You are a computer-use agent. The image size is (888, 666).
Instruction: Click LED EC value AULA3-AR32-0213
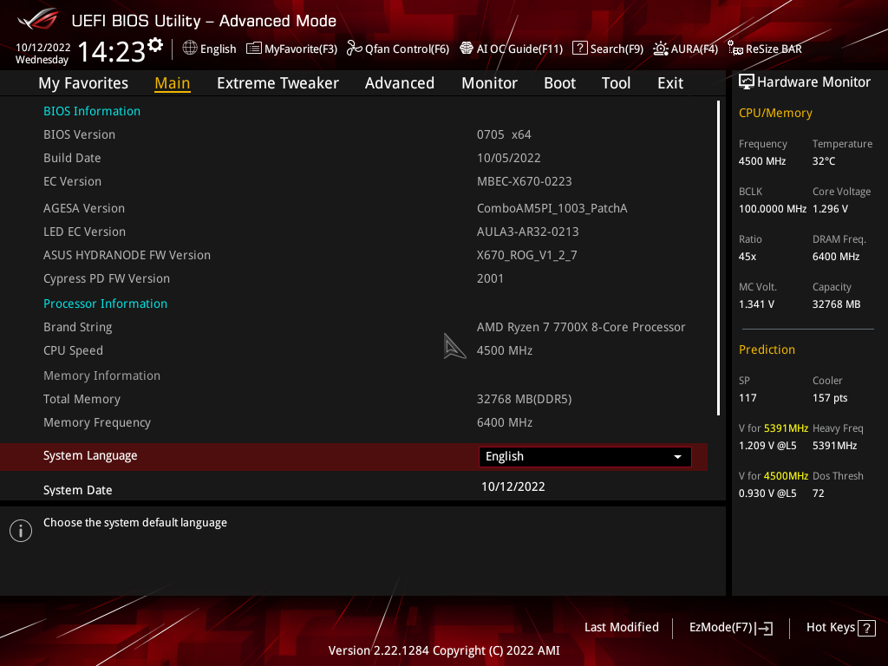coord(528,232)
